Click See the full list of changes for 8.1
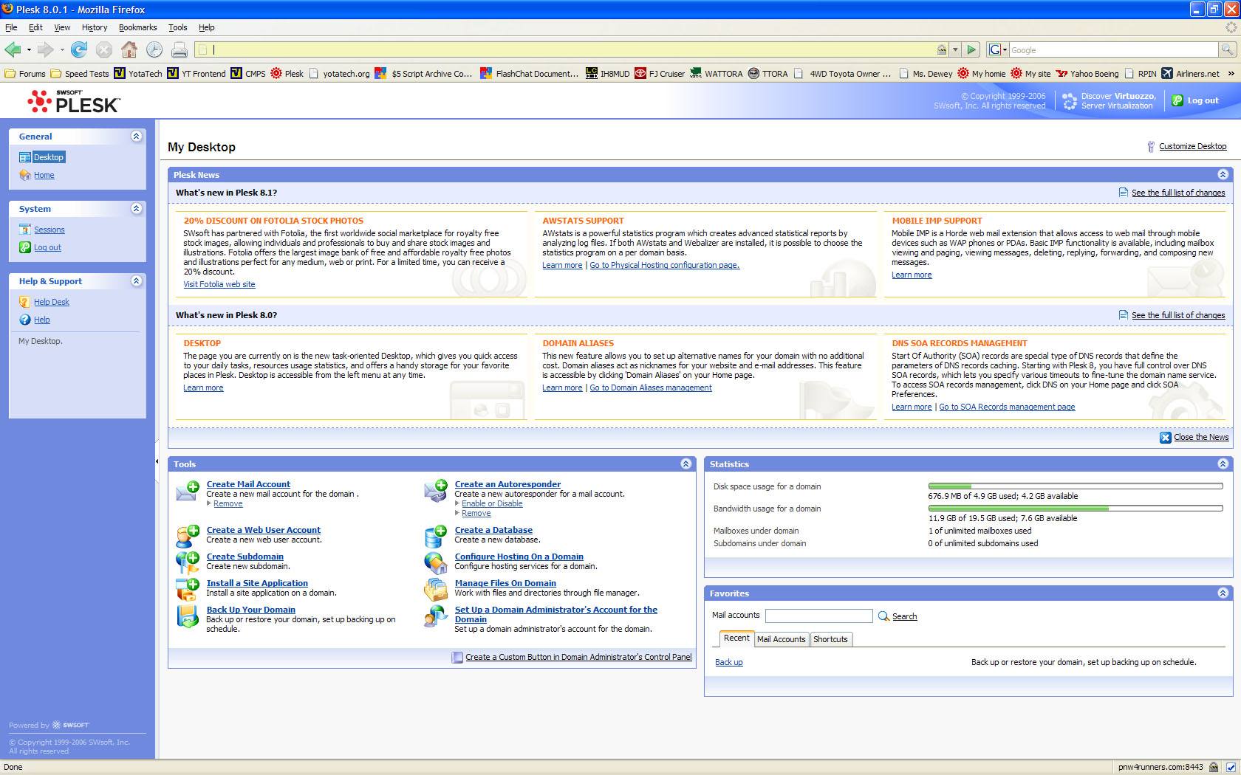This screenshot has height=775, width=1241. [1178, 193]
